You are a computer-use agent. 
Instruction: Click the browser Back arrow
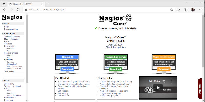click(5, 9)
